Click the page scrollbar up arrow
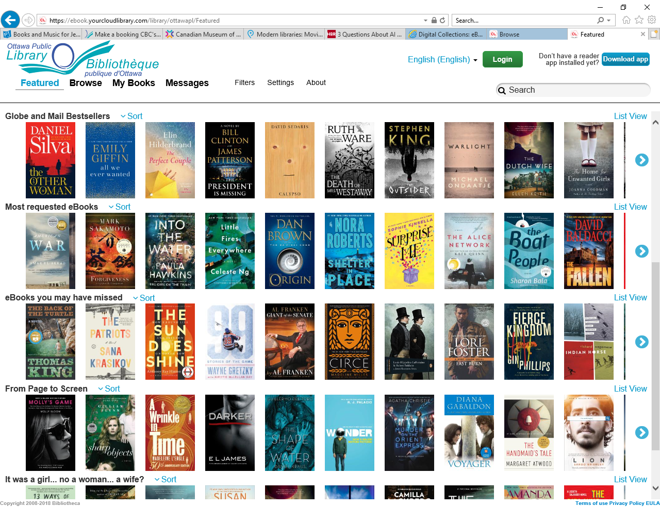This screenshot has height=507, width=660. pos(655,123)
